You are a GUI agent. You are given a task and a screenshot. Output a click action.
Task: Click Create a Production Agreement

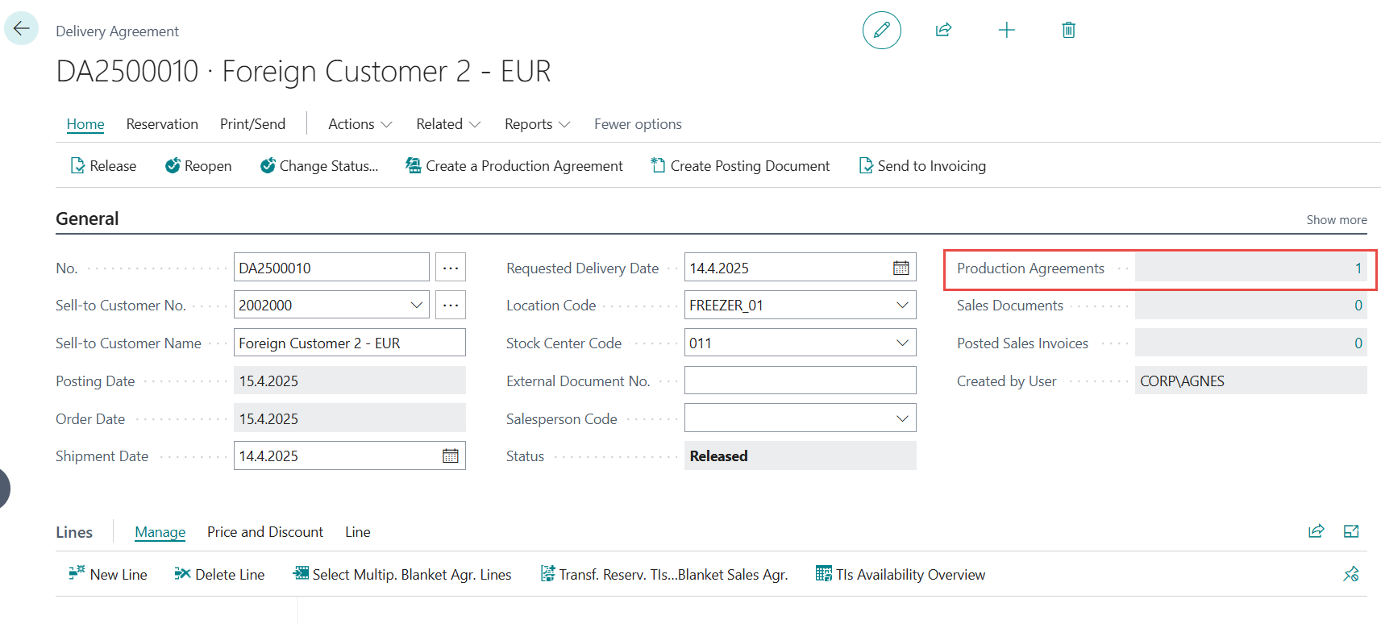[x=514, y=166]
